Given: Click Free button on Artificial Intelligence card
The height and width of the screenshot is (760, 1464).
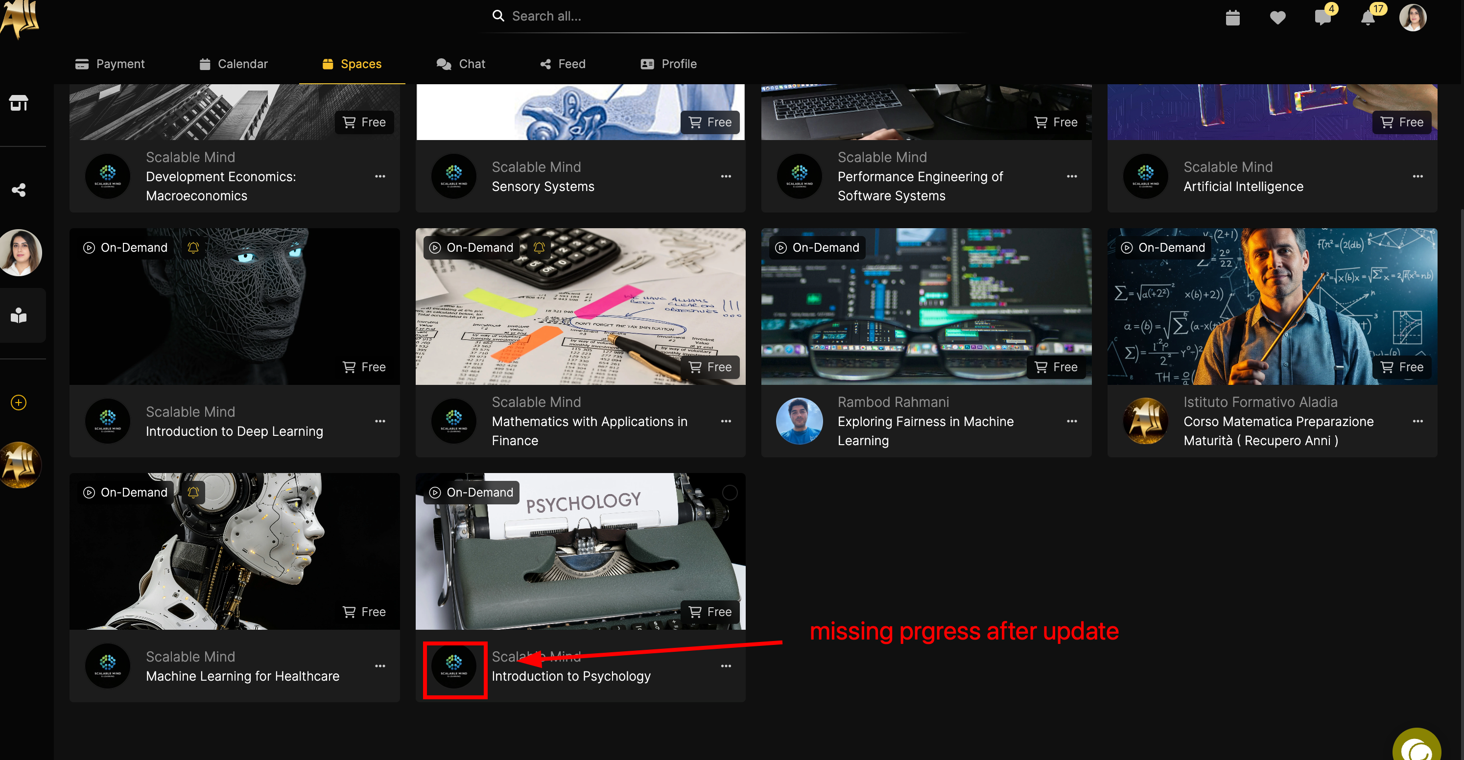Looking at the screenshot, I should point(1402,122).
